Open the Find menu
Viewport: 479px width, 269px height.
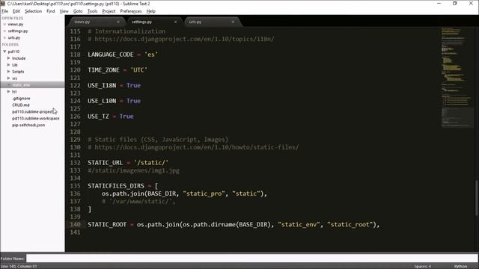click(x=51, y=11)
